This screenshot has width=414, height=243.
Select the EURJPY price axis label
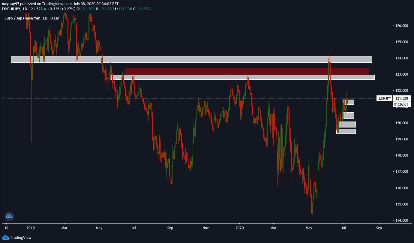point(384,98)
